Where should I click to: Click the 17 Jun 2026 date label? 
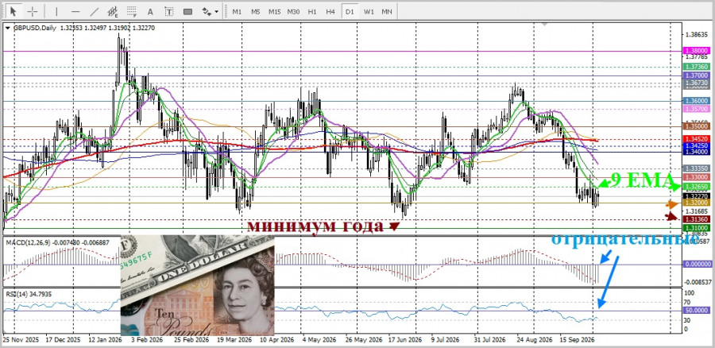(405, 340)
